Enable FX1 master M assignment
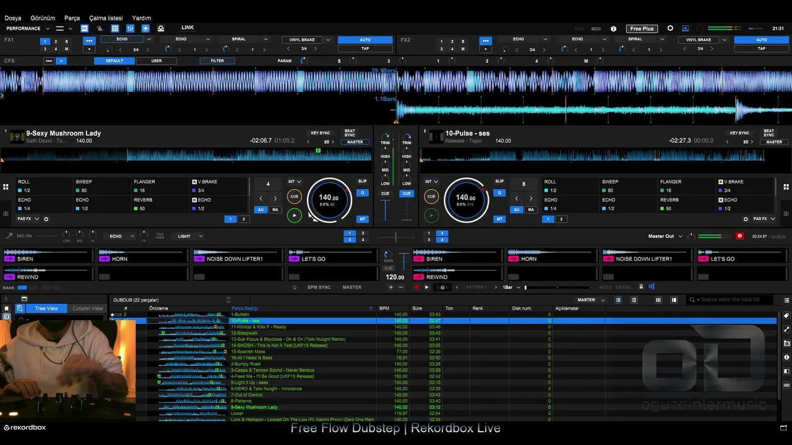The width and height of the screenshot is (792, 445). (66, 49)
